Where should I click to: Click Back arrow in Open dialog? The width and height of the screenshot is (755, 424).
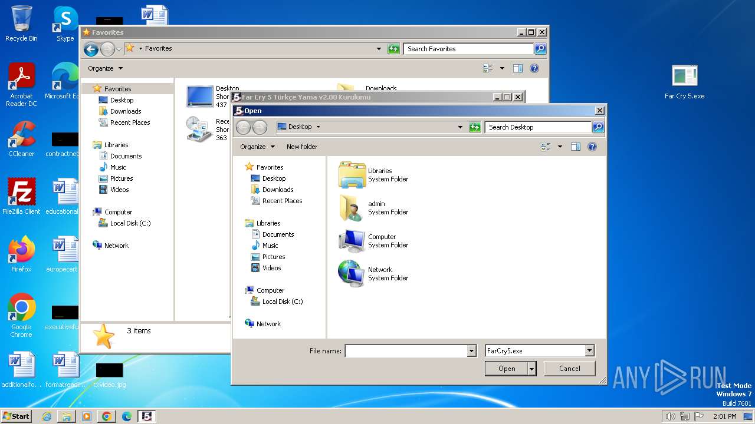(x=244, y=127)
